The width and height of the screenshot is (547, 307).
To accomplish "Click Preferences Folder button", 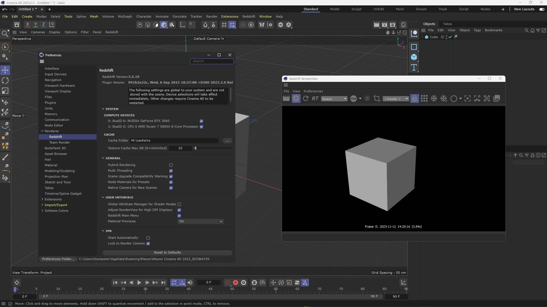I will tap(58, 259).
